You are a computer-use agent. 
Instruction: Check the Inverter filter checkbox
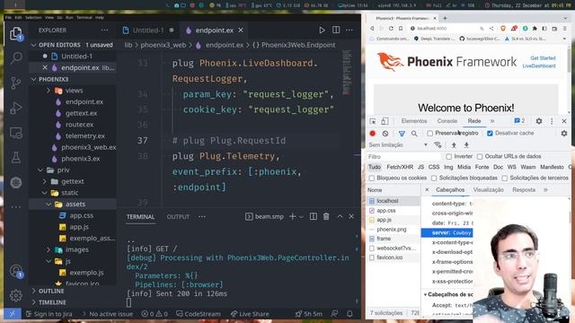[448, 156]
